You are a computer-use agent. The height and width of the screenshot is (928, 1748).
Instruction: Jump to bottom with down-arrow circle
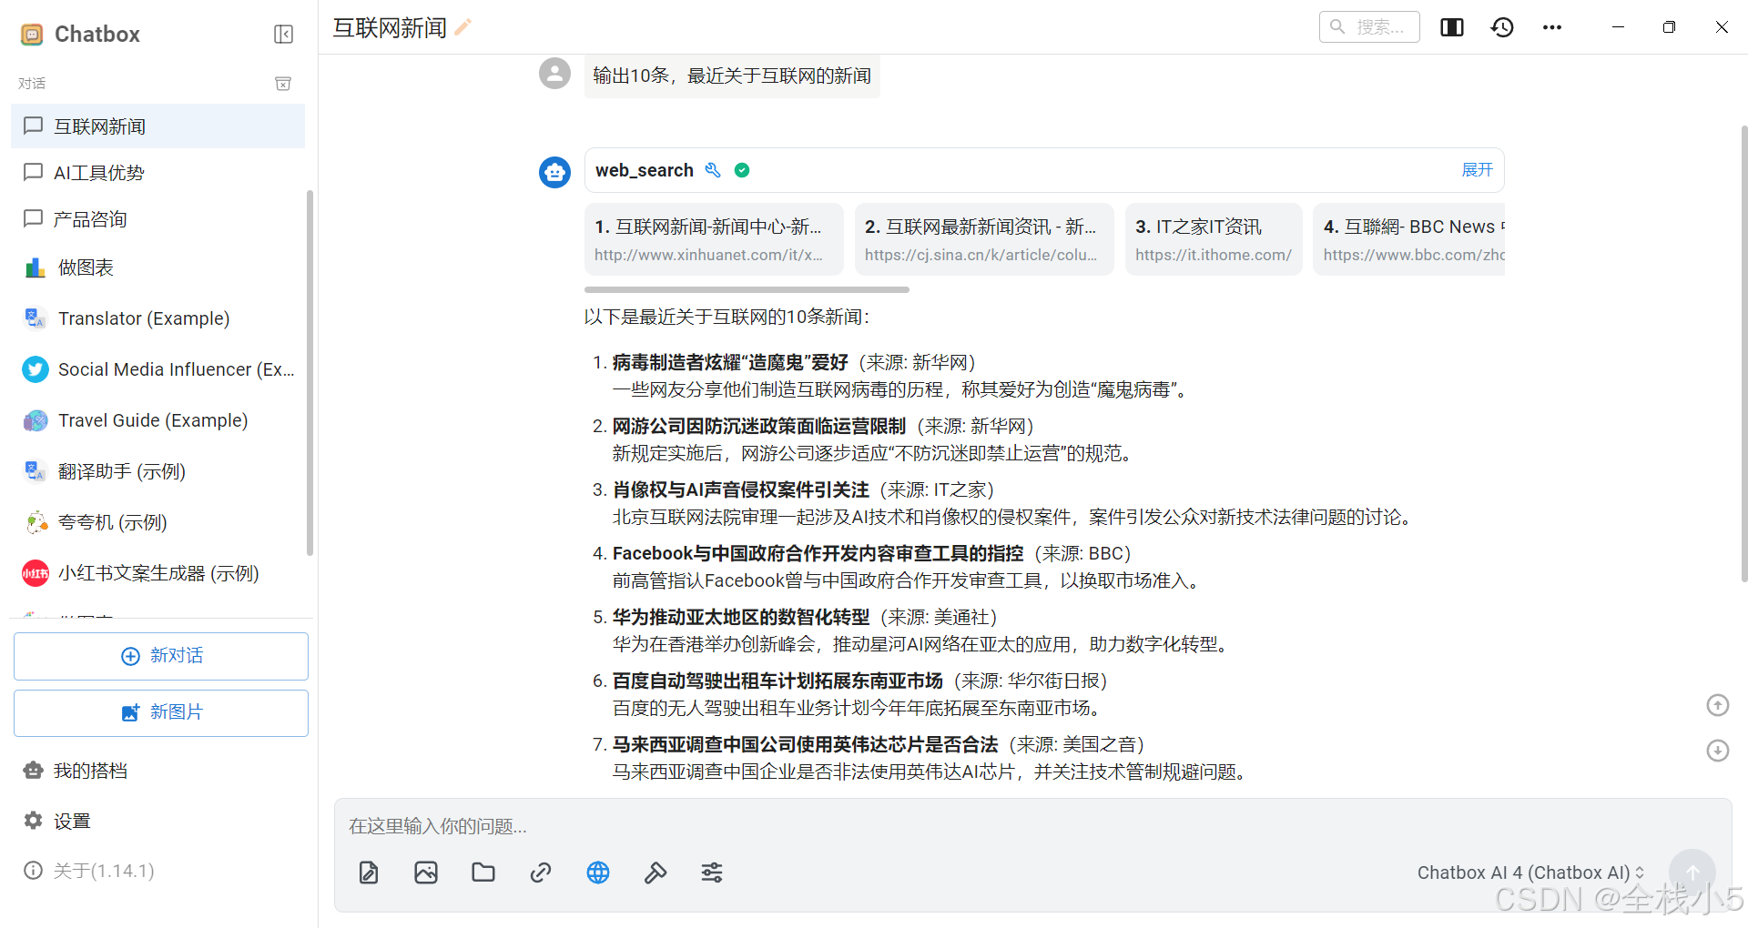1717,751
